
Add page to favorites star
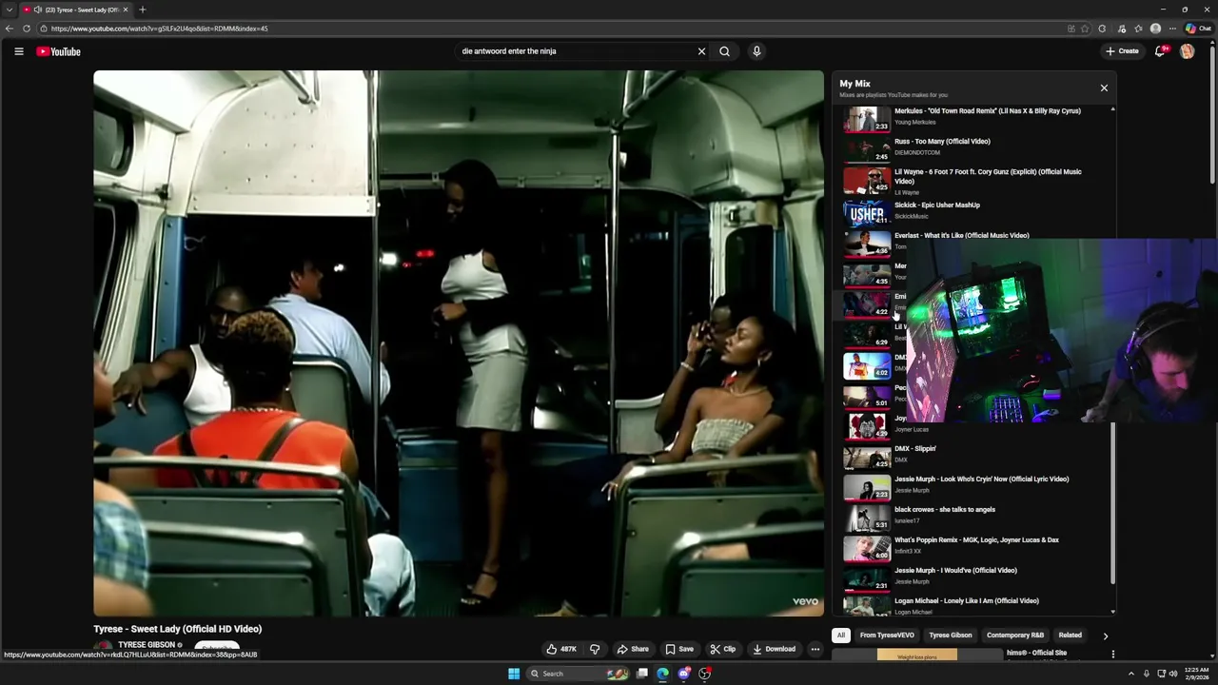coord(1085,29)
